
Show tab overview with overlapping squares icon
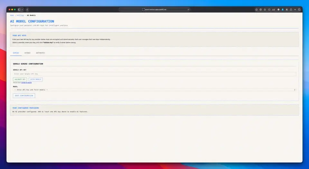click(299, 9)
